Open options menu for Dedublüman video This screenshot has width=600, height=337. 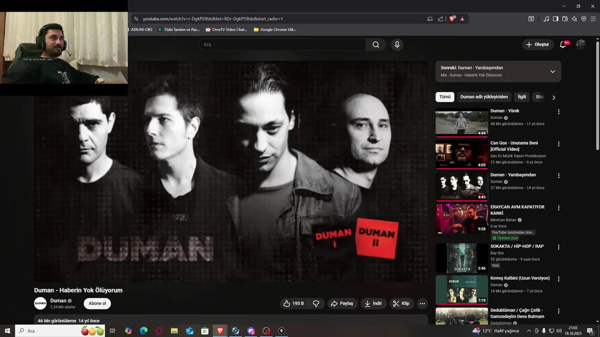[558, 311]
